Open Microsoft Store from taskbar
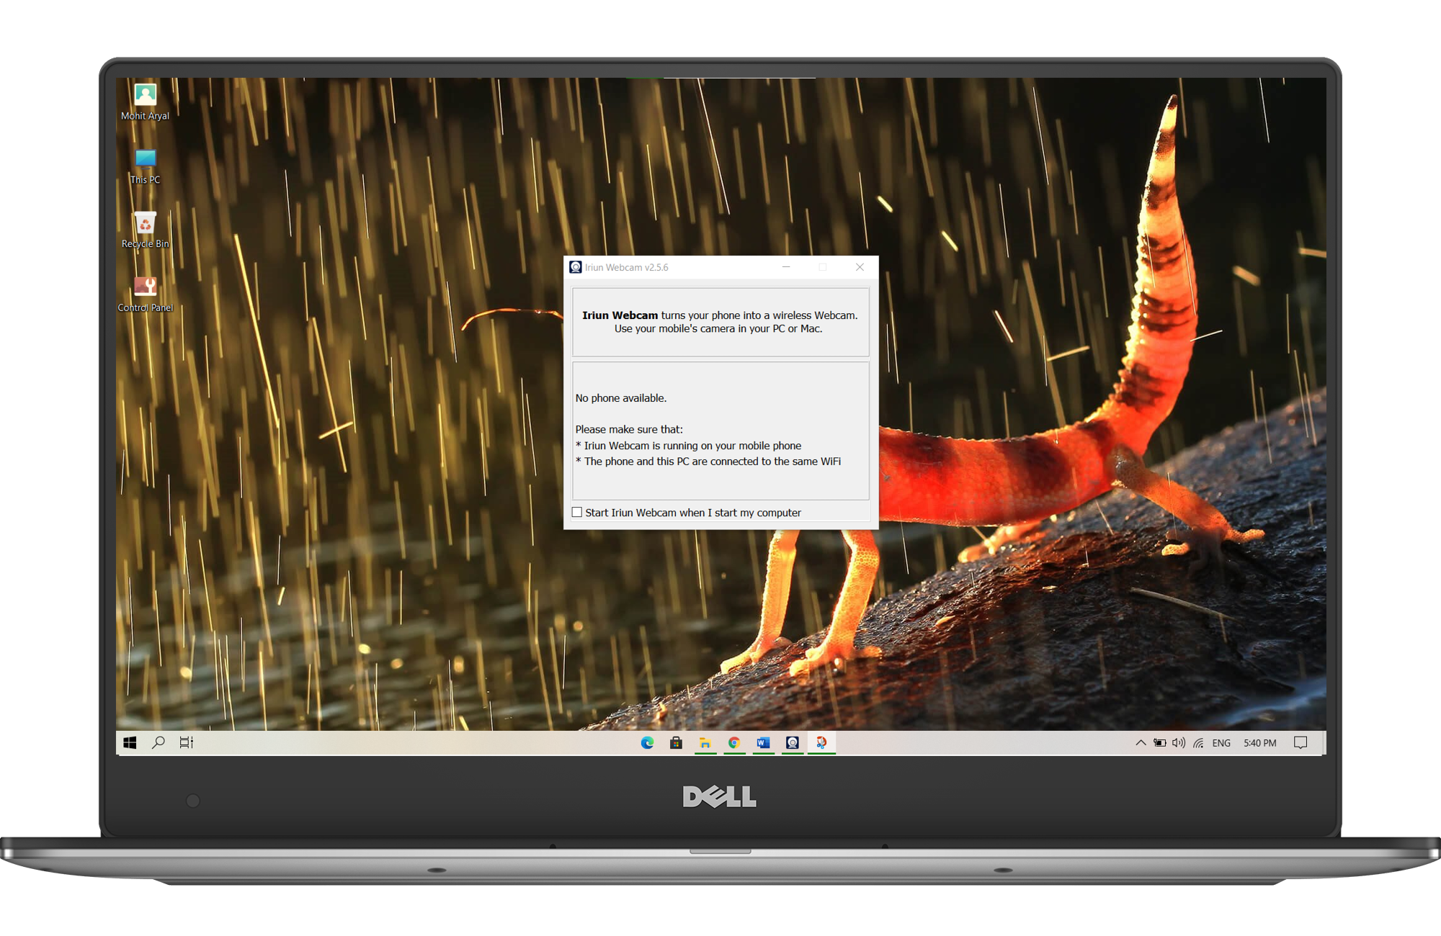The height and width of the screenshot is (936, 1441). tap(676, 743)
